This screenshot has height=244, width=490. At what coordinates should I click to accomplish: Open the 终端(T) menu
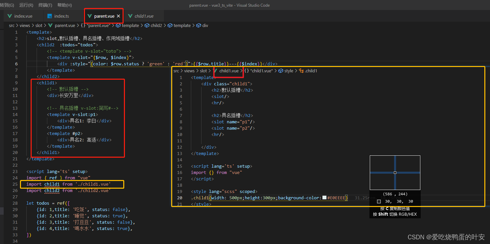point(45,5)
